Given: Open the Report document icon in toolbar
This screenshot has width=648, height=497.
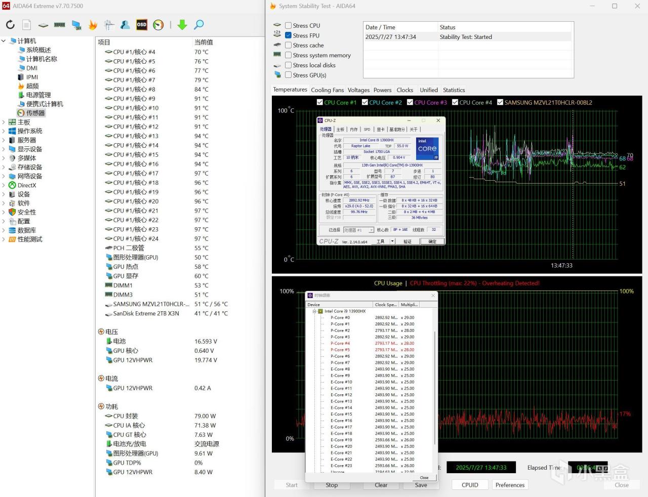Looking at the screenshot, I should 27,25.
